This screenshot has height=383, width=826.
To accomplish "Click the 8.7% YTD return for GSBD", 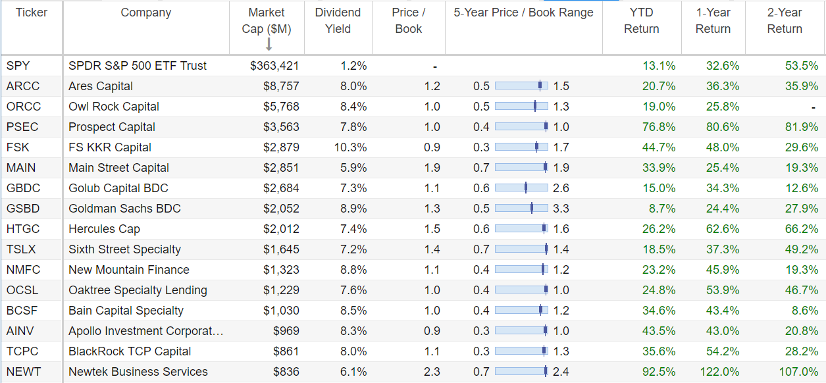I will [x=662, y=209].
